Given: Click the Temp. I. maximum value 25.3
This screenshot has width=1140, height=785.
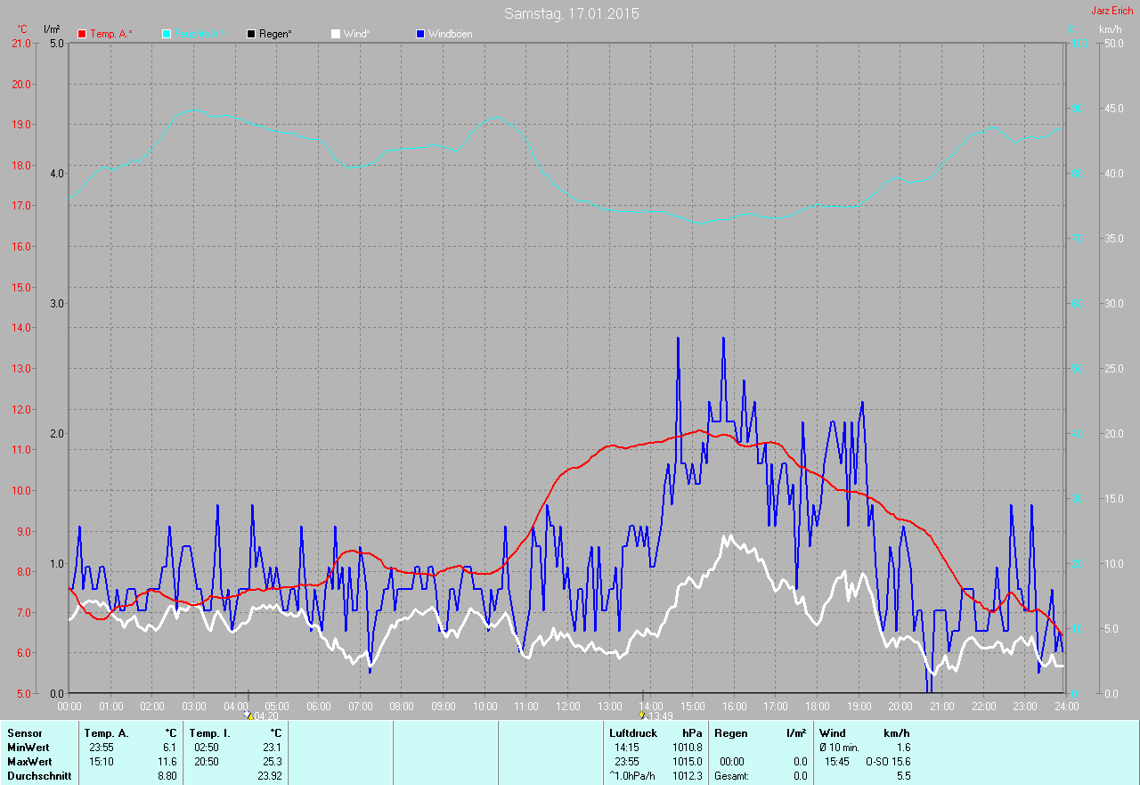Looking at the screenshot, I should pos(272,762).
